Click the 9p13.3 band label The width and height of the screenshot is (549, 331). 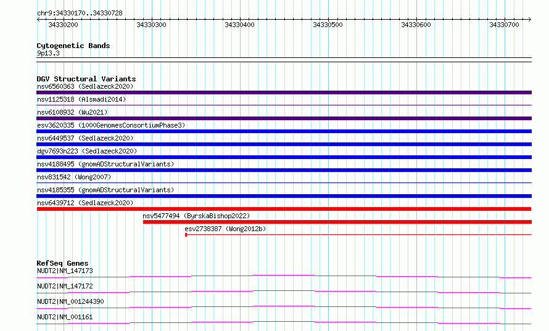48,53
